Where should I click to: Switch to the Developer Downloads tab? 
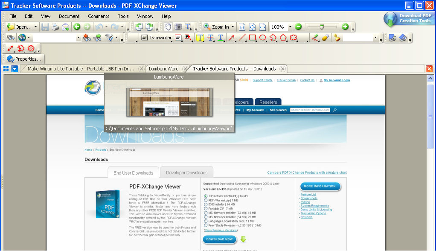point(186,172)
